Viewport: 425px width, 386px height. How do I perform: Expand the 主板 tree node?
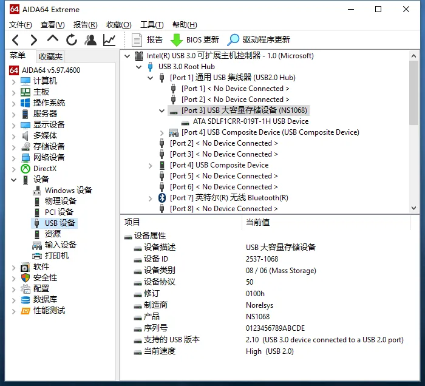click(13, 92)
